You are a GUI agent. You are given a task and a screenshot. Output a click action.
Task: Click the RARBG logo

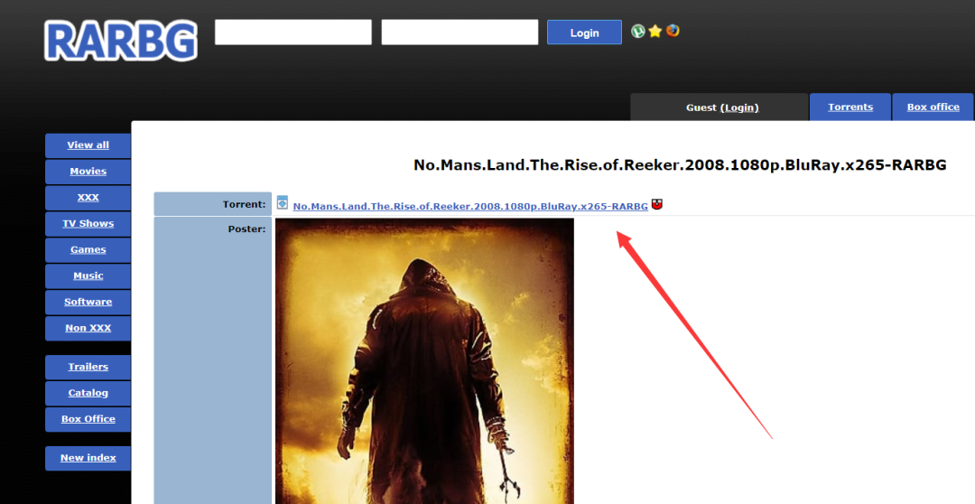point(121,41)
